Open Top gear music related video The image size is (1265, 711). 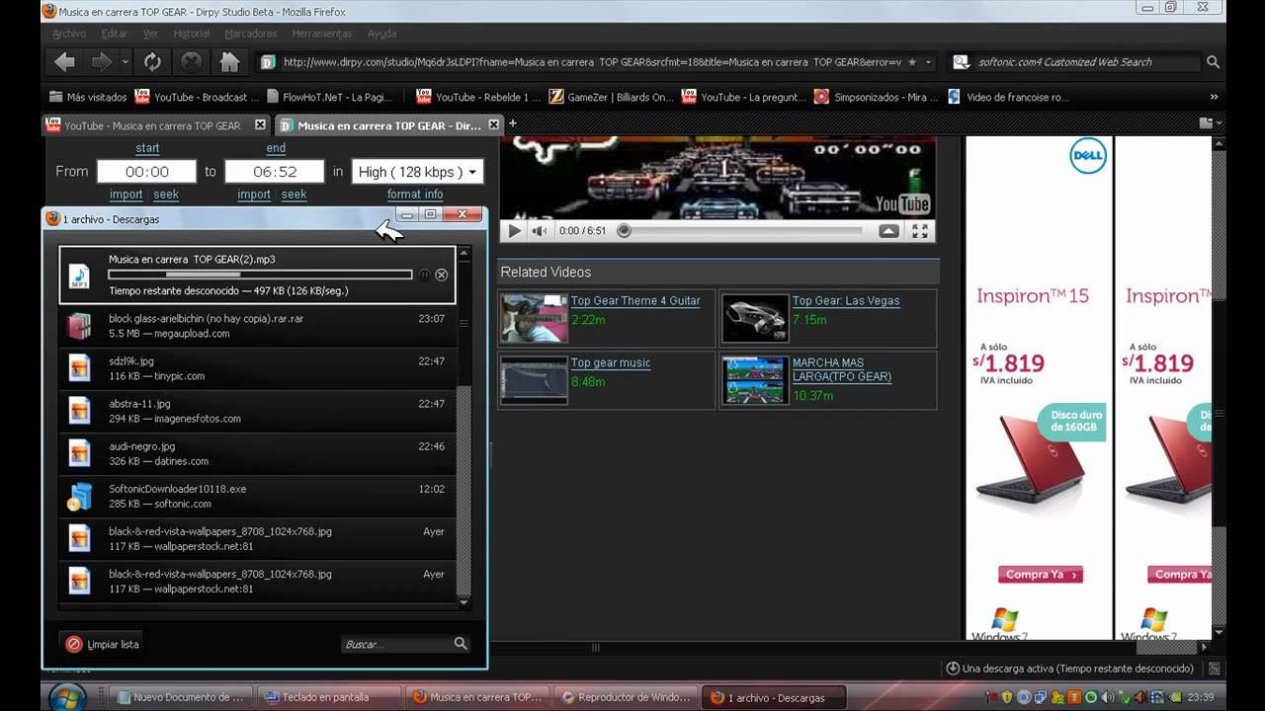tap(611, 363)
